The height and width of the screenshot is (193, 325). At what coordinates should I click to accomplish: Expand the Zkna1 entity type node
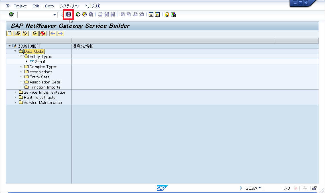[27, 61]
